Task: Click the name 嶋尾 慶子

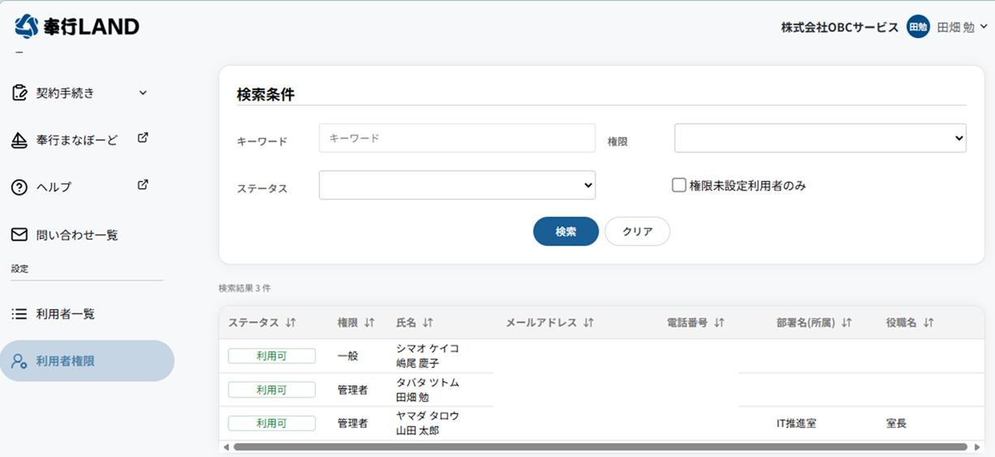Action: (x=417, y=364)
